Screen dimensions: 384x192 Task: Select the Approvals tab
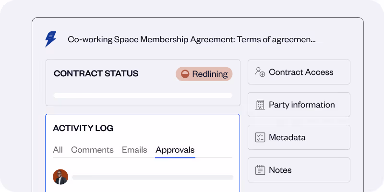[x=175, y=150]
